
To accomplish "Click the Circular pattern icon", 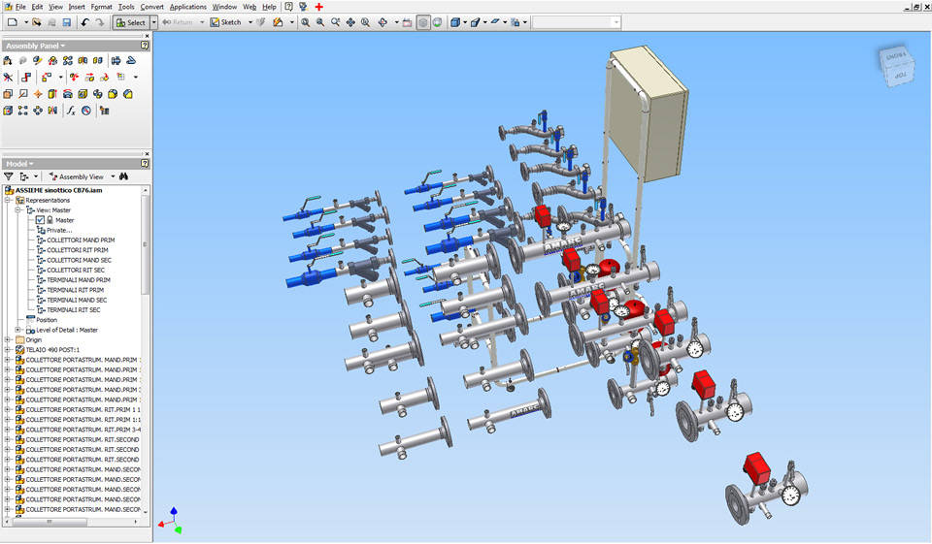I will 38,111.
